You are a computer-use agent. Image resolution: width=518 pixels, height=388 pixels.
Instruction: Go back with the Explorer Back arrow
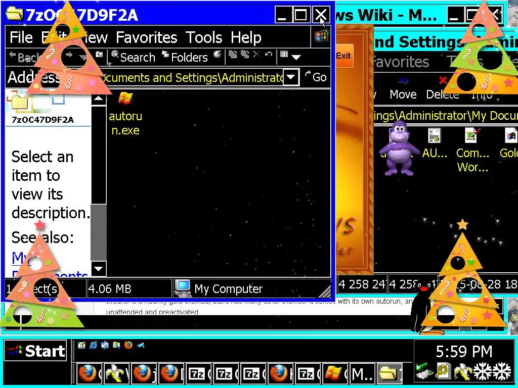23,58
